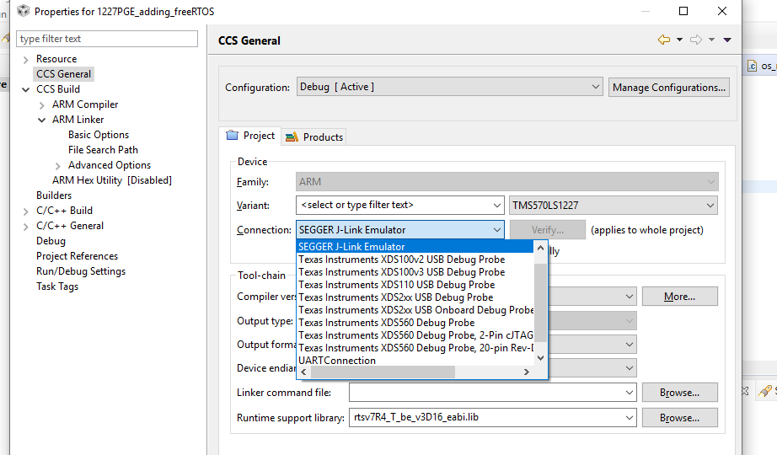
Task: Choose plain XDS560 Debug Probe
Action: (415, 323)
